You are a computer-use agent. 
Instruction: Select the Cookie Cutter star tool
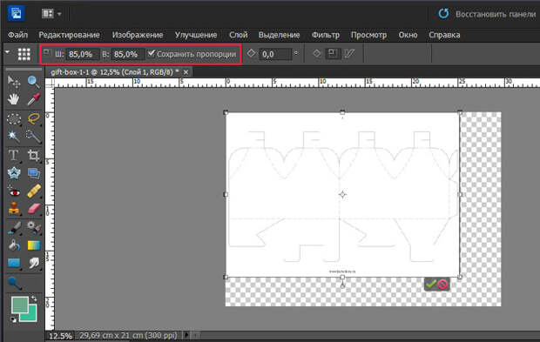tap(14, 173)
